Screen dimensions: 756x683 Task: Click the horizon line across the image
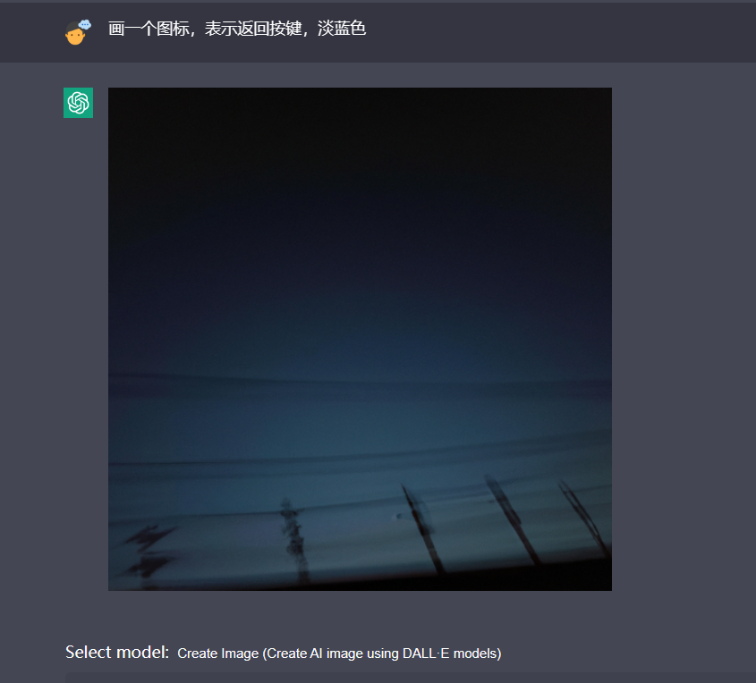[360, 380]
